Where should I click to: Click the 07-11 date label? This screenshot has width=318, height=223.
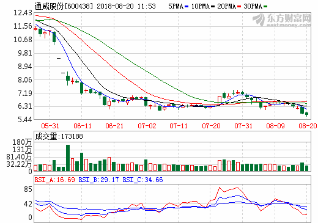(179, 126)
